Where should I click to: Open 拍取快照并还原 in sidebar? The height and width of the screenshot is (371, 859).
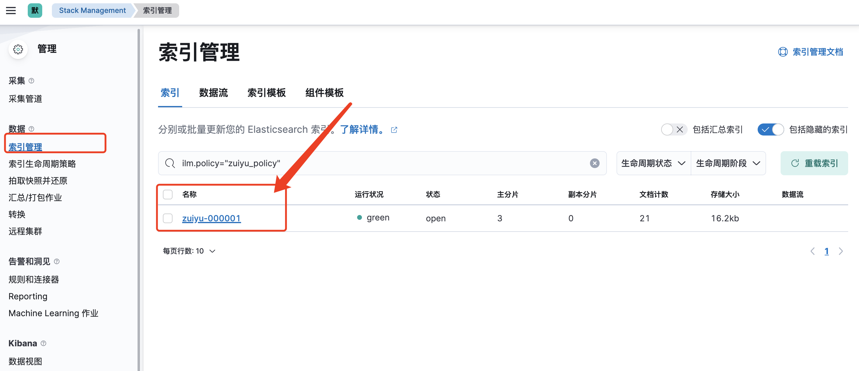(x=38, y=181)
